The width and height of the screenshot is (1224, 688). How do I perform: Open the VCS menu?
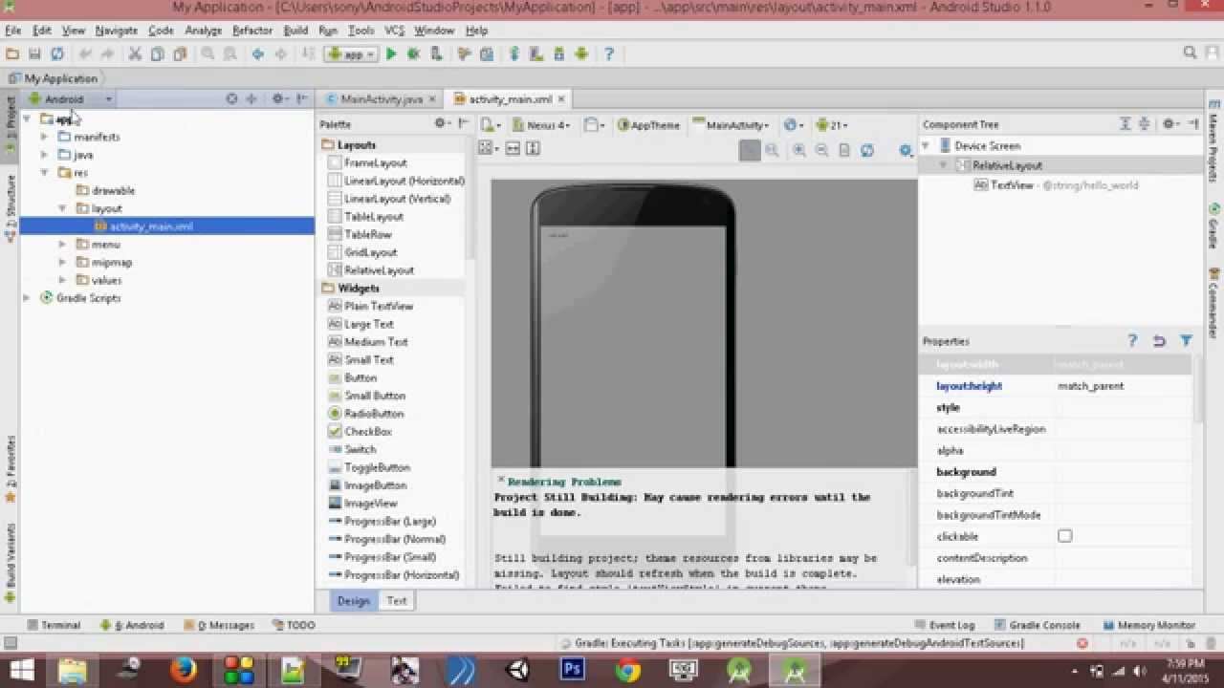394,31
